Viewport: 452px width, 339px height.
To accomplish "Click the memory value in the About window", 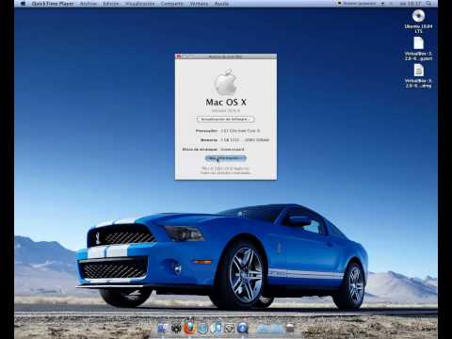I will click(x=245, y=139).
